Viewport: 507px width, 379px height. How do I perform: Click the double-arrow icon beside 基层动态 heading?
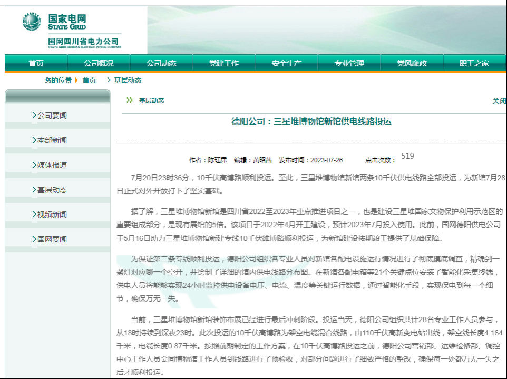pos(130,100)
